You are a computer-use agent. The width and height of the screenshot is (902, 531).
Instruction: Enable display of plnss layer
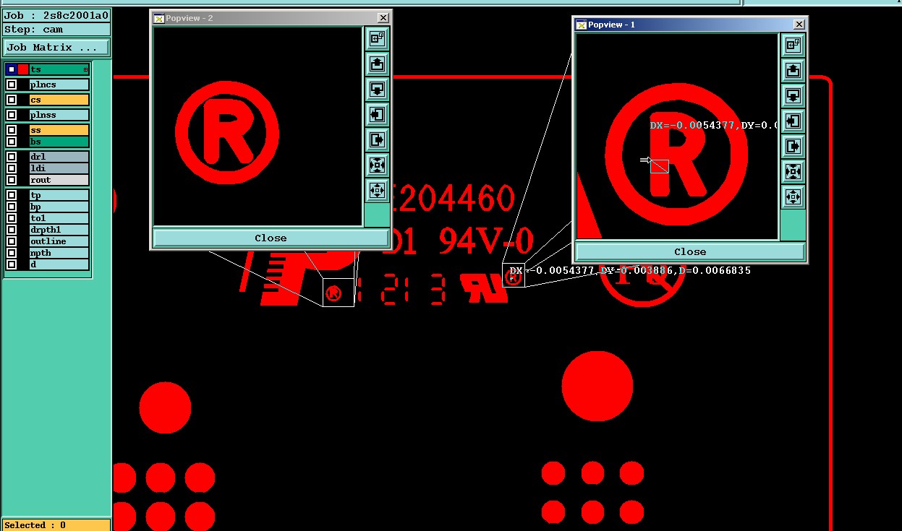(12, 115)
